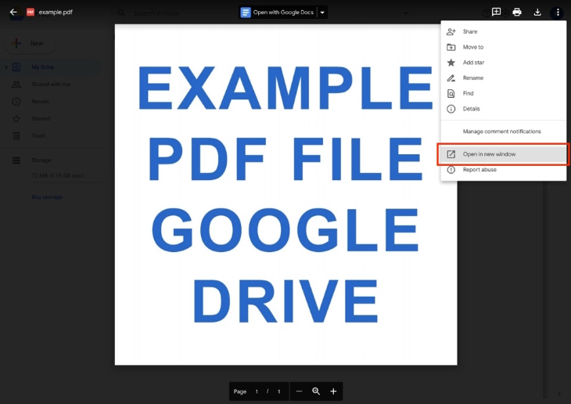
Task: Choose Add star menu entry
Action: click(503, 63)
